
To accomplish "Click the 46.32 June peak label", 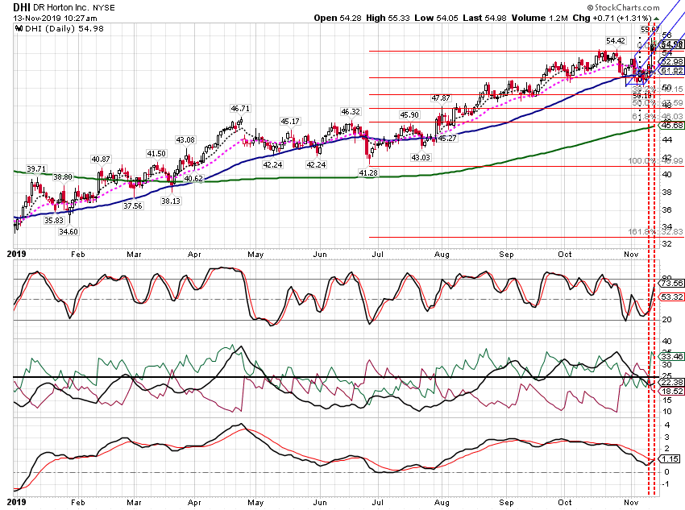I will click(x=351, y=112).
